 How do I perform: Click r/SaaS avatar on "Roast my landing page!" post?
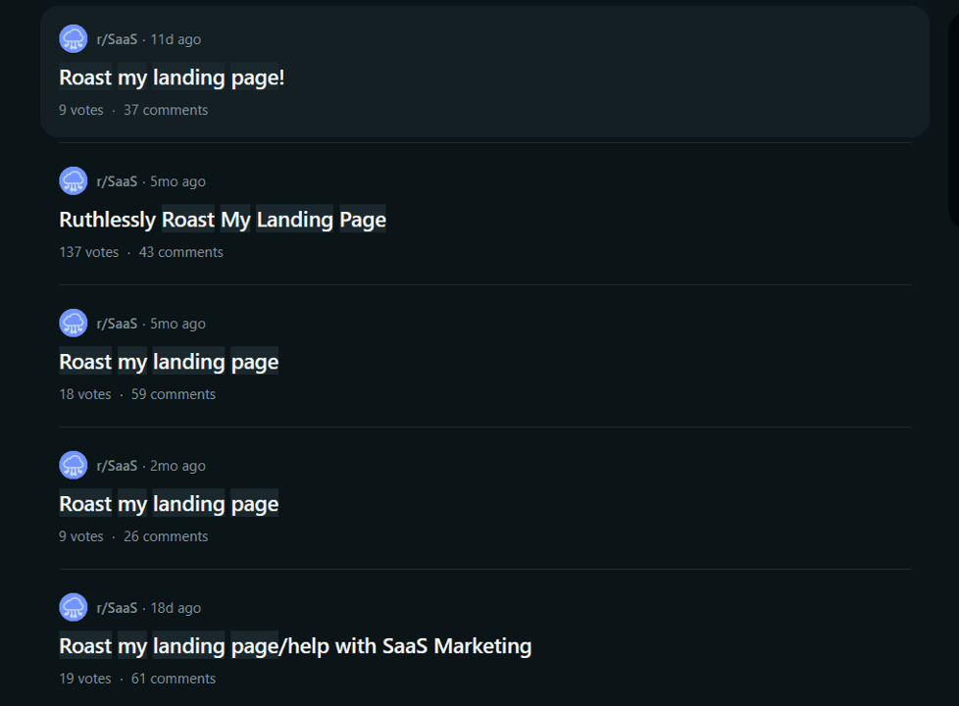74,39
